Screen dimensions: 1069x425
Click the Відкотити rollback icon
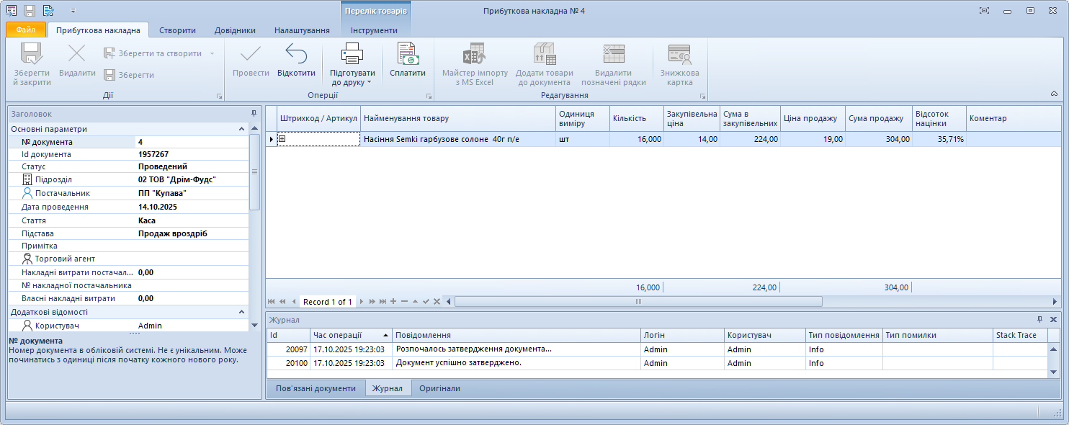point(296,55)
